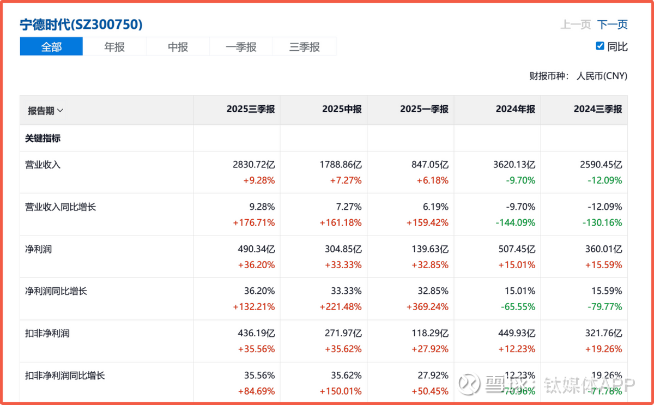Click the 2025中报 column header

pyautogui.click(x=342, y=110)
